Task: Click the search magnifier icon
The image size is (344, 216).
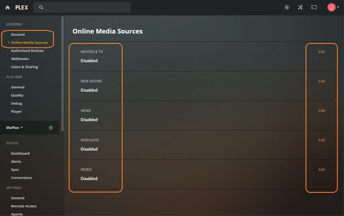Action: (41, 7)
